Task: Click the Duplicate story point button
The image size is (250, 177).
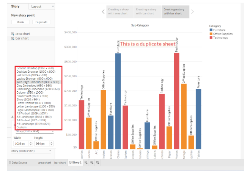Action: pyautogui.click(x=41, y=22)
